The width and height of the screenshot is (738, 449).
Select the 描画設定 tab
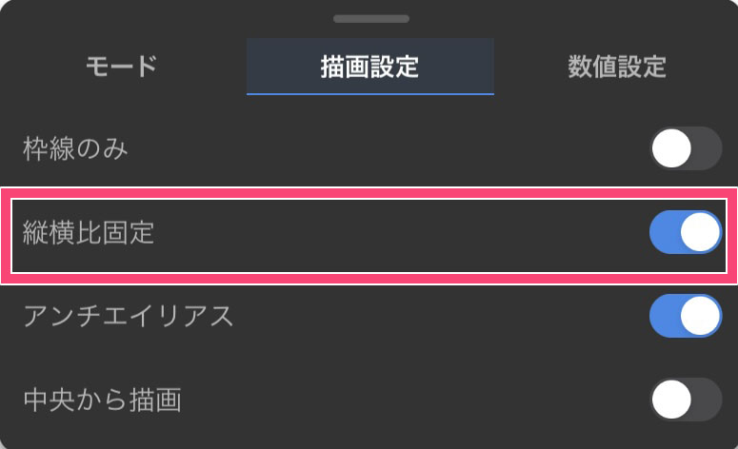[x=369, y=67]
